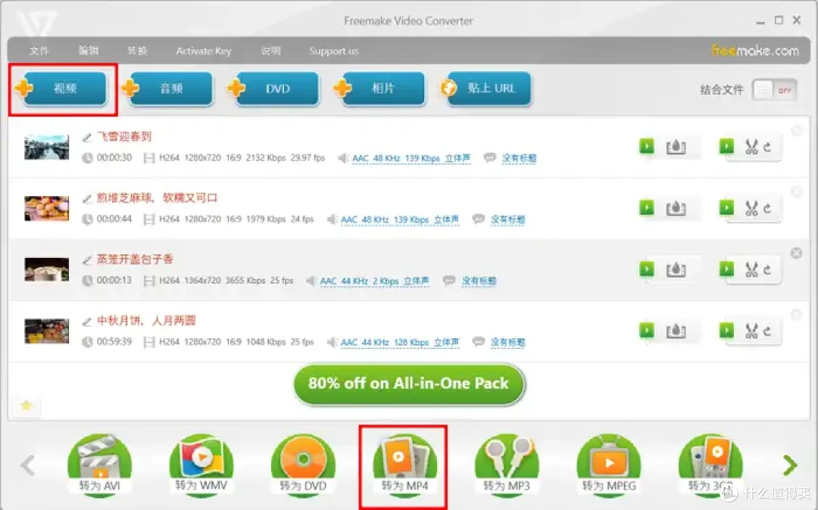Open the Activate Key menu
This screenshot has width=818, height=510.
(204, 51)
